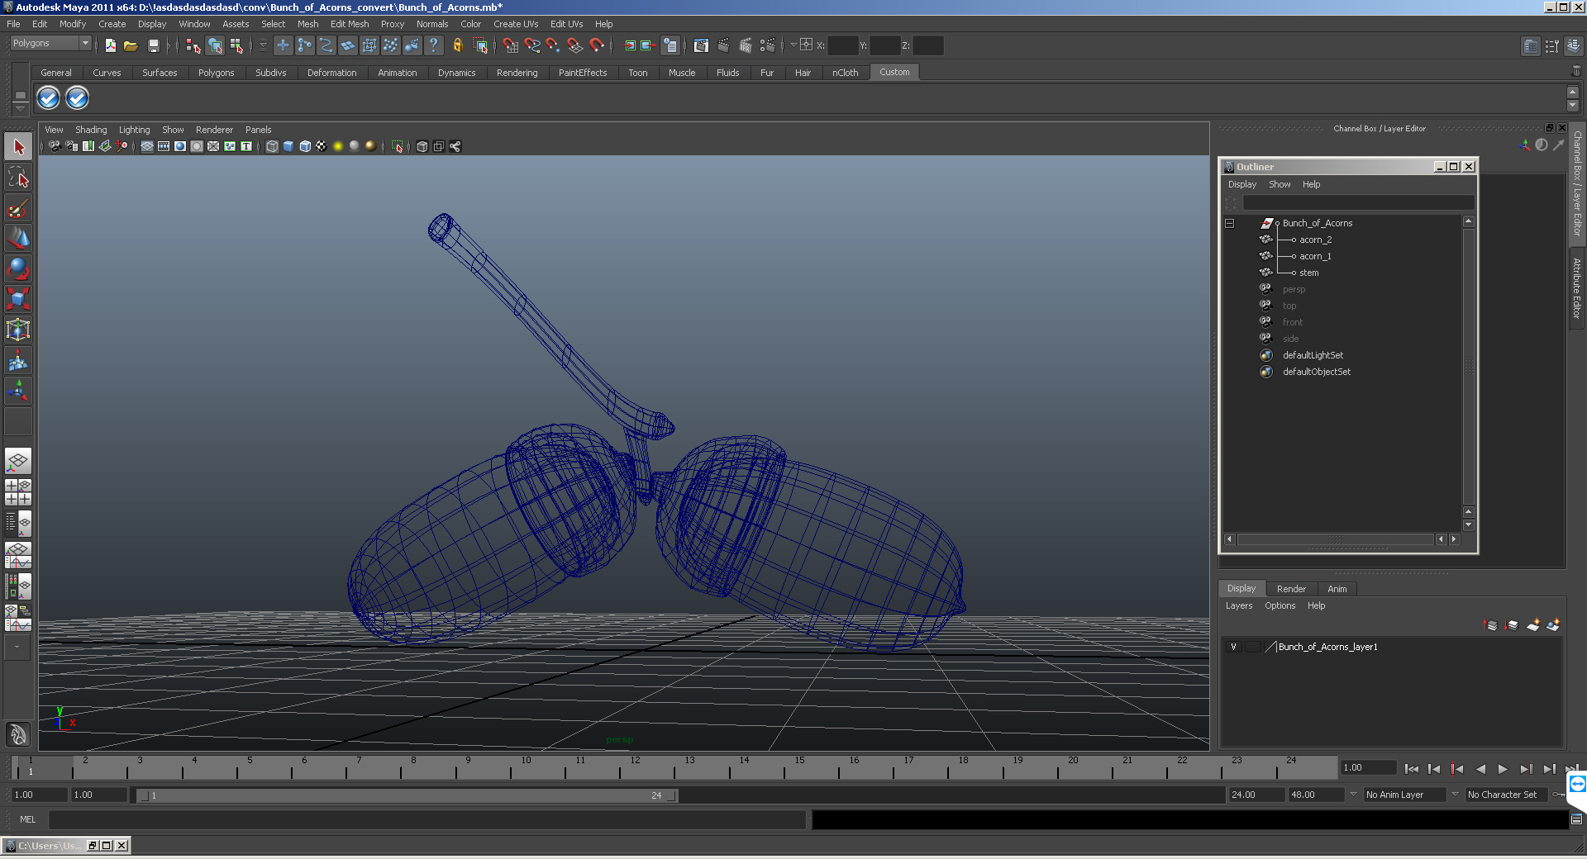The image size is (1587, 859).
Task: Select the Show Manipulator tool
Action: [18, 391]
